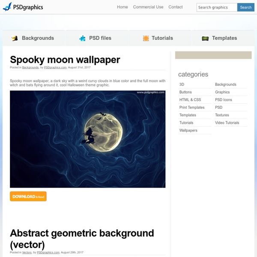
Task: Click the Vectors link under Abstract post
Action: click(x=27, y=252)
